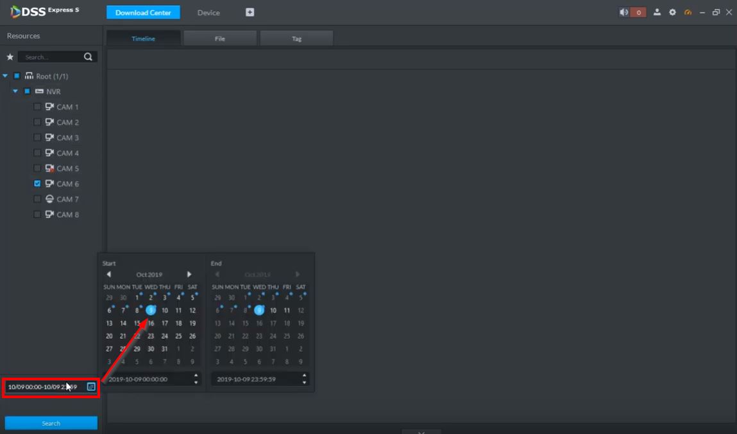The image size is (737, 434).
Task: Check the CAM 3 checkbox
Action: coord(37,138)
